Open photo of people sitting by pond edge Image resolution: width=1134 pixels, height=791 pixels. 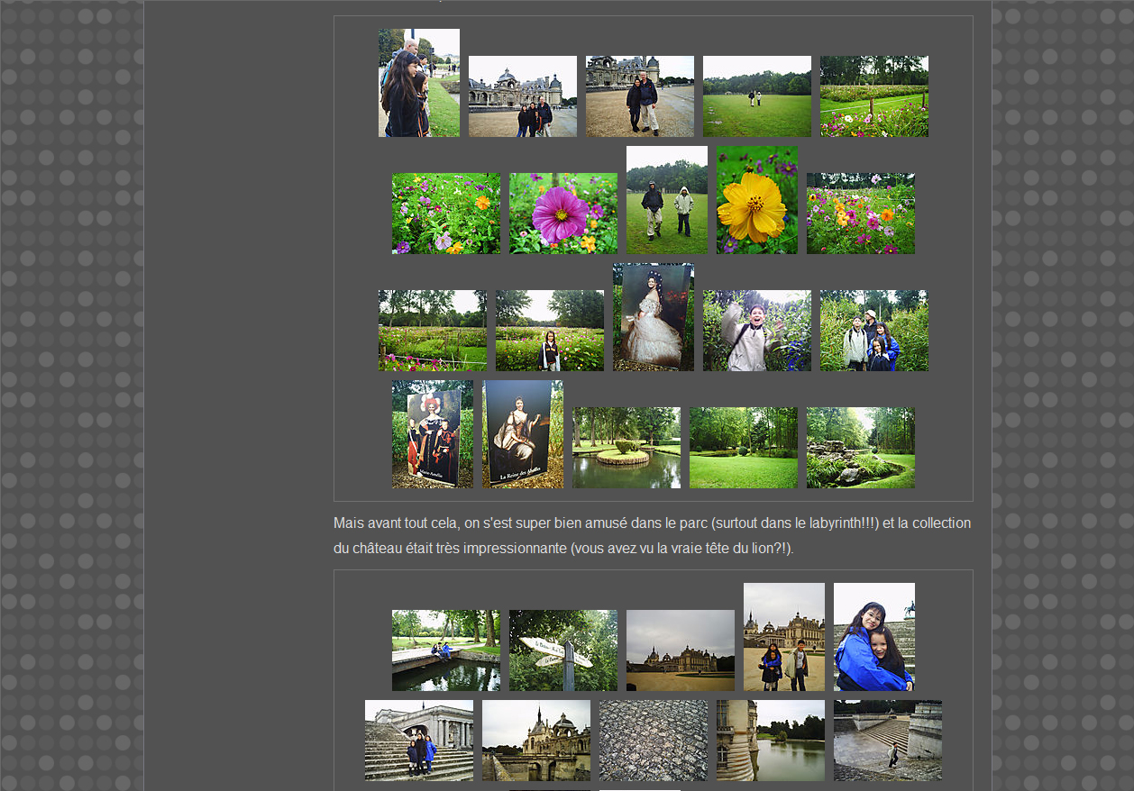click(x=446, y=650)
